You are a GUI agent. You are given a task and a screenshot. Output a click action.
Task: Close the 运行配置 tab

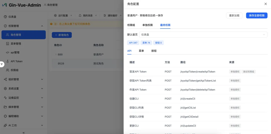tap(71, 15)
